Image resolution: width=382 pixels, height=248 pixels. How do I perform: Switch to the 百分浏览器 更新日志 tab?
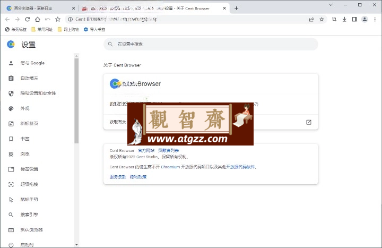(x=40, y=8)
